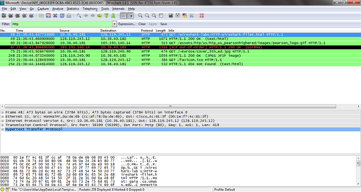Screen dimensions: 361x192
Task: Open the capture file folder icon
Action: [42, 16]
